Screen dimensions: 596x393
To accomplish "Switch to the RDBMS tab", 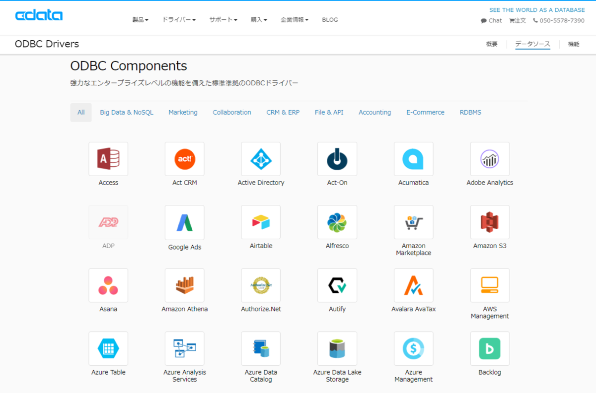I will 470,113.
